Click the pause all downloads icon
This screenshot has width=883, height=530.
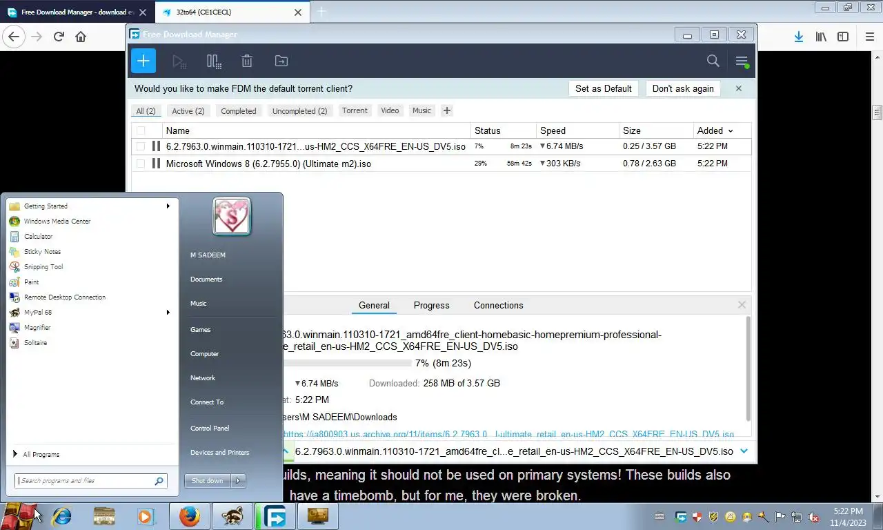pos(214,61)
